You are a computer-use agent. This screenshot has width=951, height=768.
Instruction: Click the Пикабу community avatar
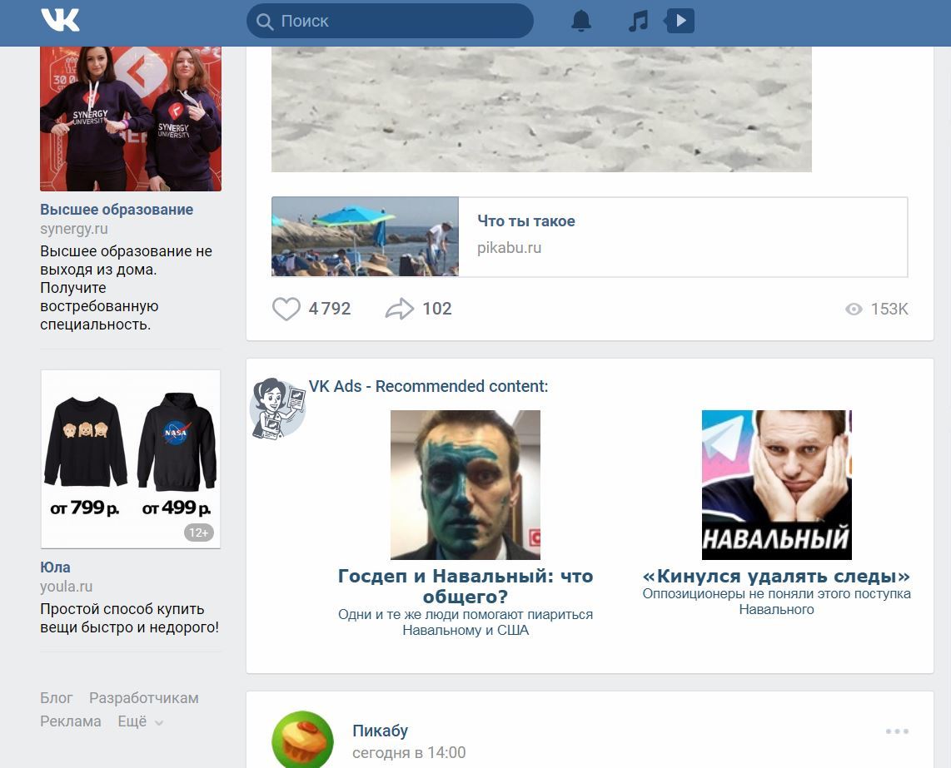(x=302, y=740)
